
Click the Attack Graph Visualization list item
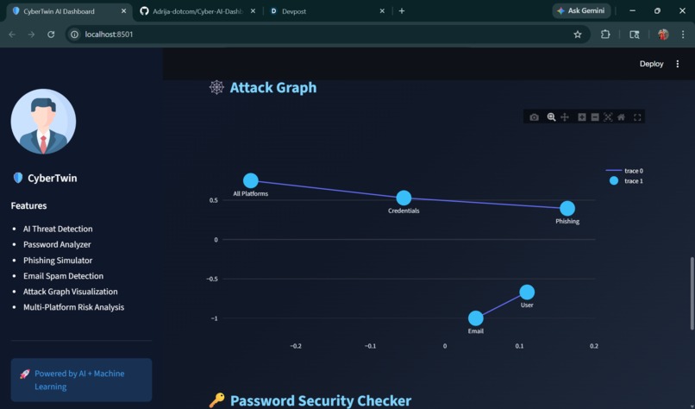pyautogui.click(x=71, y=292)
